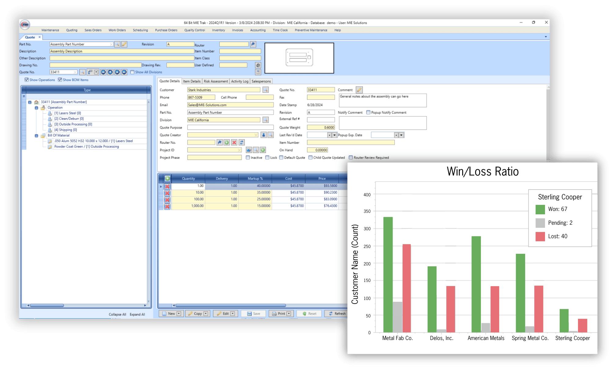The height and width of the screenshot is (377, 611).
Task: Open Quote Creator user lookup person icon
Action: pyautogui.click(x=264, y=135)
